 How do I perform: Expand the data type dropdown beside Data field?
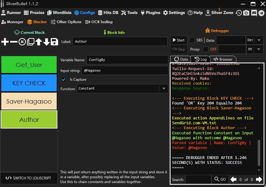259,40
